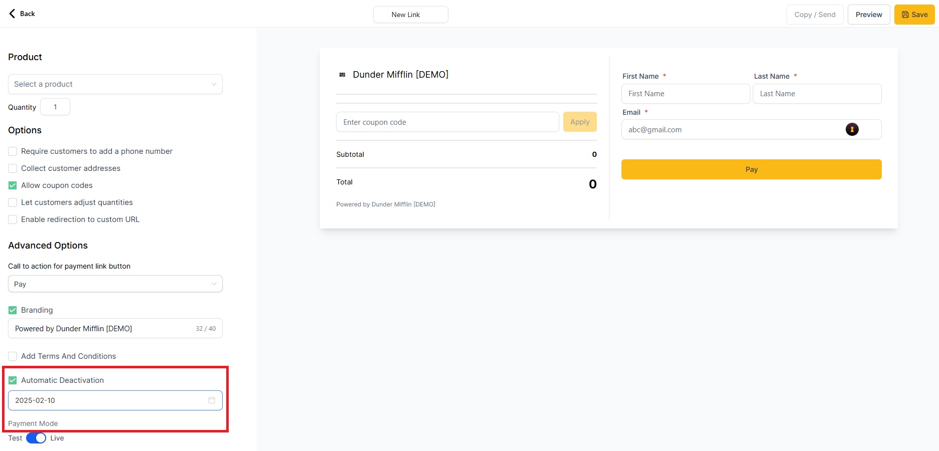Check Add Terms And Conditions
Image resolution: width=939 pixels, height=451 pixels.
[x=13, y=356]
